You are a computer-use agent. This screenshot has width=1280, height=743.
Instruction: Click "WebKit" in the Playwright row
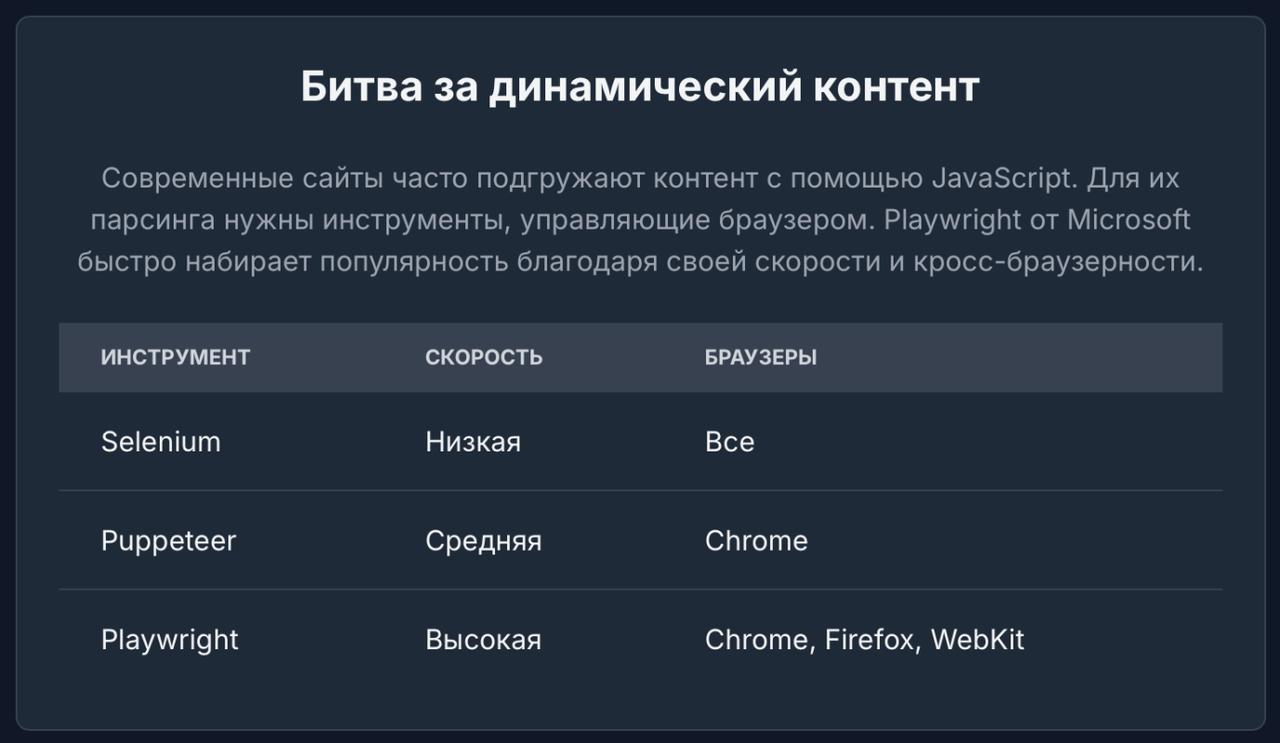click(977, 640)
